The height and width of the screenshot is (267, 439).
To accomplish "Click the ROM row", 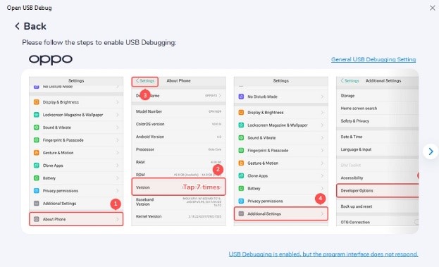I will pyautogui.click(x=178, y=173).
